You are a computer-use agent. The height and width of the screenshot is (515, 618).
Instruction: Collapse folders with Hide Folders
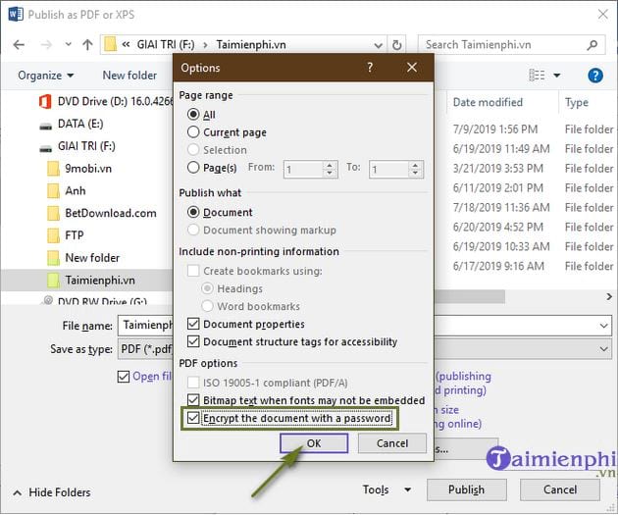(x=52, y=492)
